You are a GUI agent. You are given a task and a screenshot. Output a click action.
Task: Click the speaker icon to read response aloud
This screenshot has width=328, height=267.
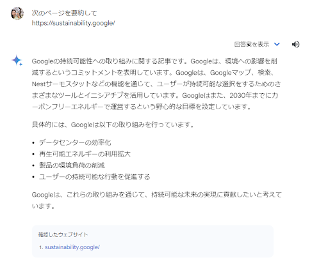point(295,44)
